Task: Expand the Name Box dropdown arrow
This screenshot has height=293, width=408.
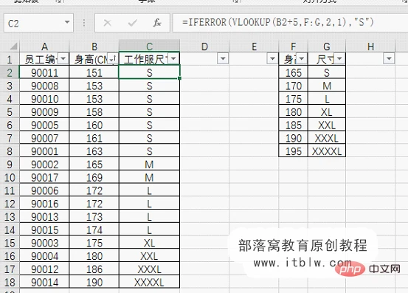Action: click(x=67, y=22)
